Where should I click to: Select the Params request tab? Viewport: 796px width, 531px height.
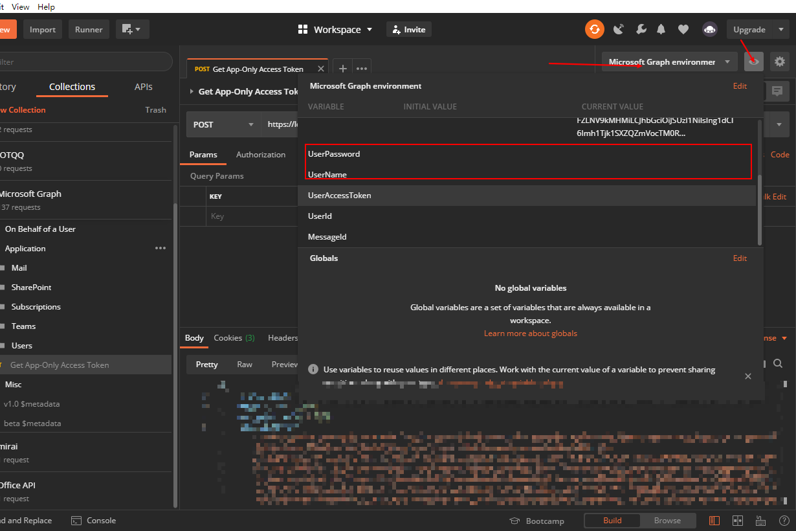pos(203,154)
